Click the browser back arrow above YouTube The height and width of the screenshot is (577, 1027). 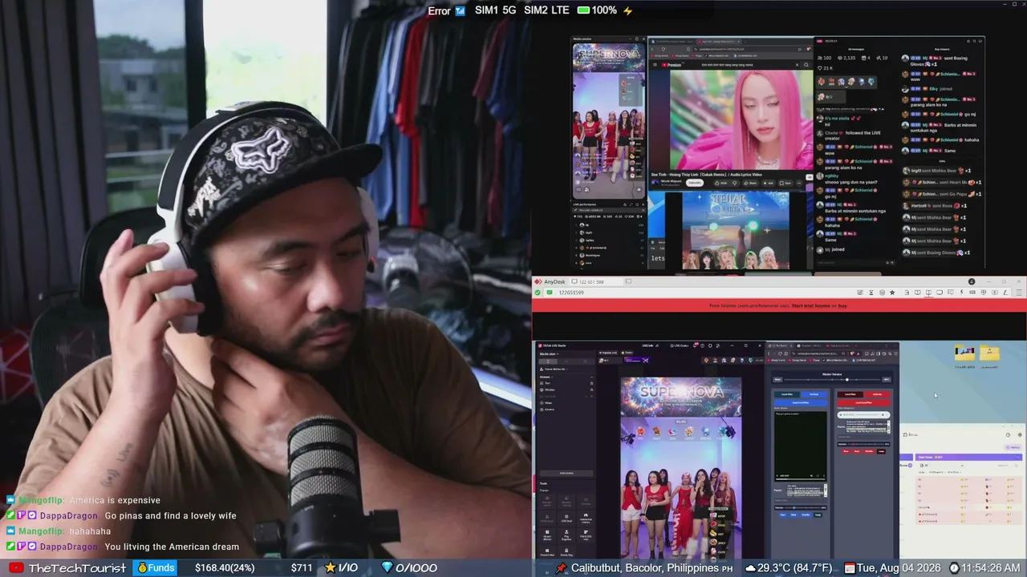pyautogui.click(x=654, y=49)
